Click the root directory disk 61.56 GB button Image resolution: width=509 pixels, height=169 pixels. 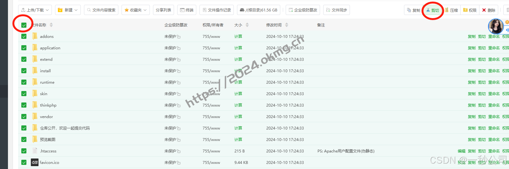259,10
